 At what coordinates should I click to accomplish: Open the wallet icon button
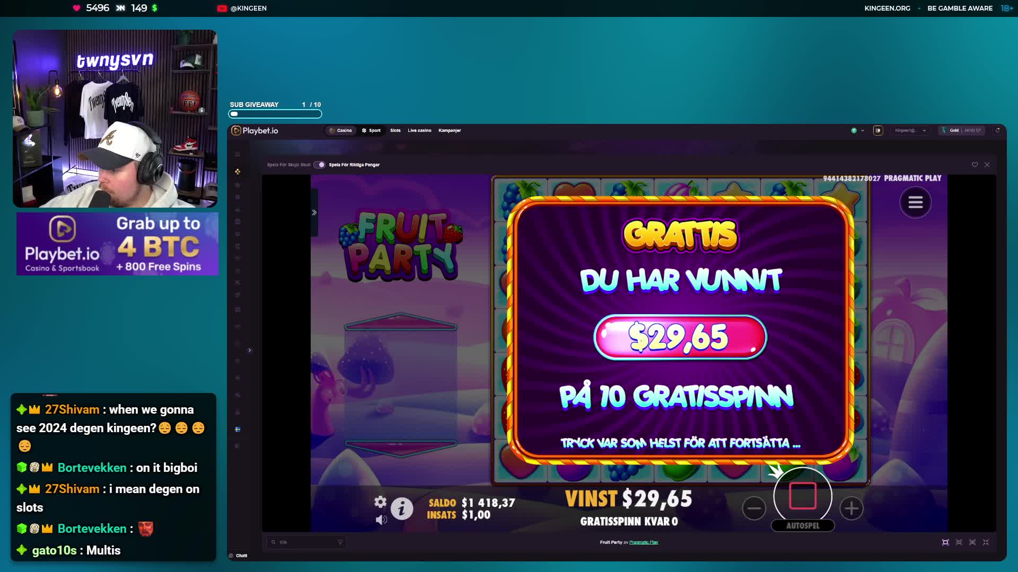(x=878, y=130)
